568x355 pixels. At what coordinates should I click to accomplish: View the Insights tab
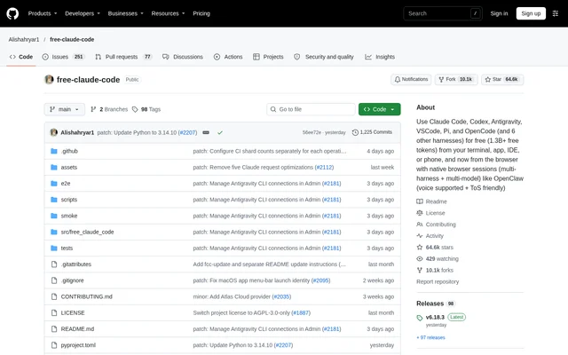click(380, 57)
